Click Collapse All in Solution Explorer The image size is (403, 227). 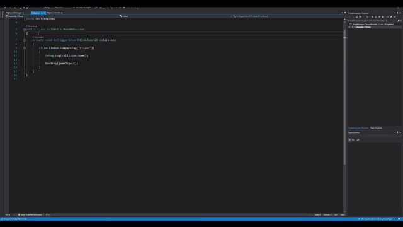[x=379, y=17]
